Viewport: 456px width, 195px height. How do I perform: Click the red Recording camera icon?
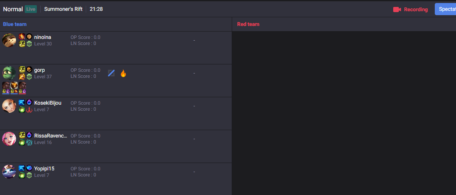tap(397, 10)
